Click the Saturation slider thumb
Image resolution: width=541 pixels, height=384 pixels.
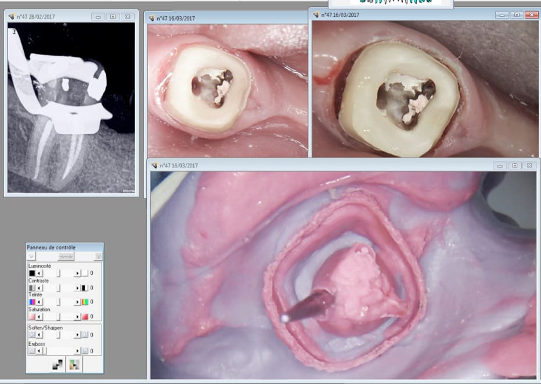pos(58,317)
